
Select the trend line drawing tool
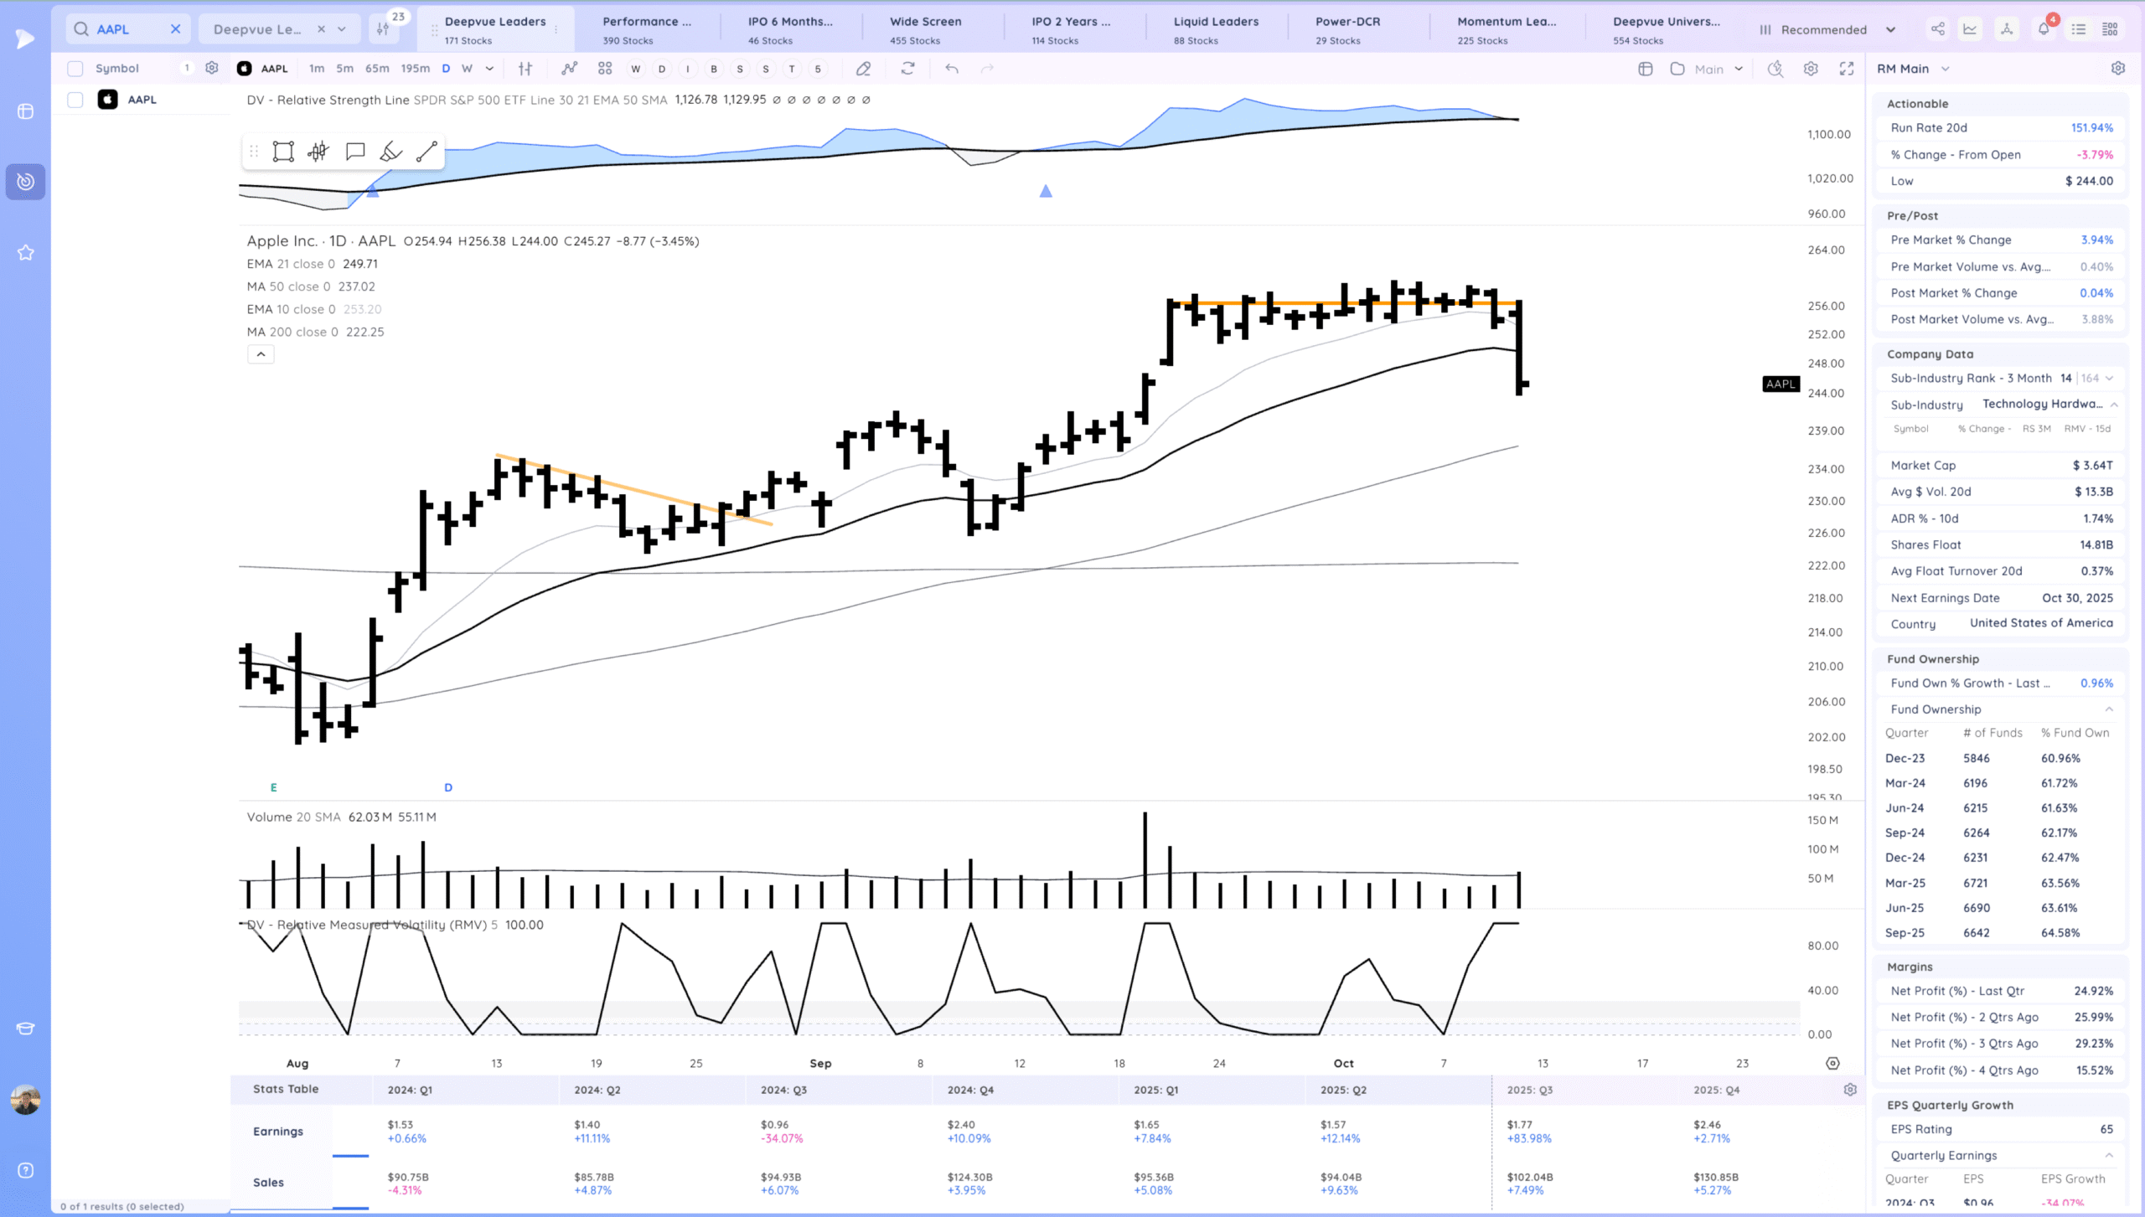[x=426, y=152]
